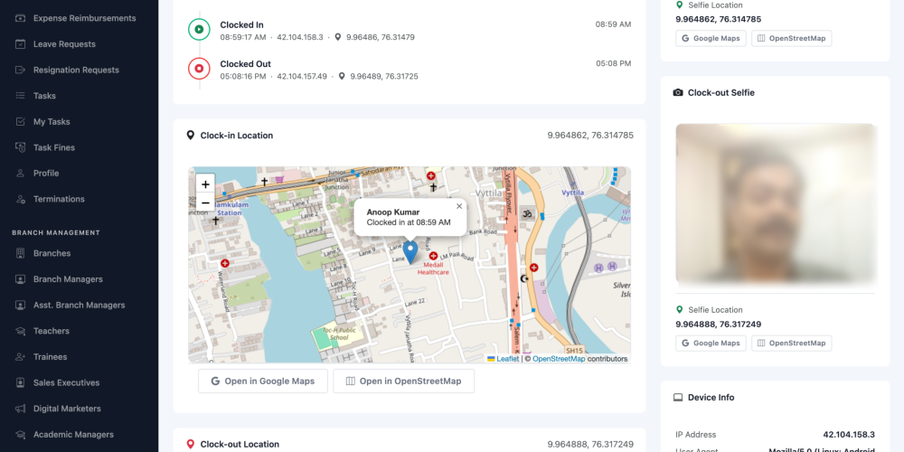Click the clock-in IP 42.104.158.3 in timeline

pos(300,37)
